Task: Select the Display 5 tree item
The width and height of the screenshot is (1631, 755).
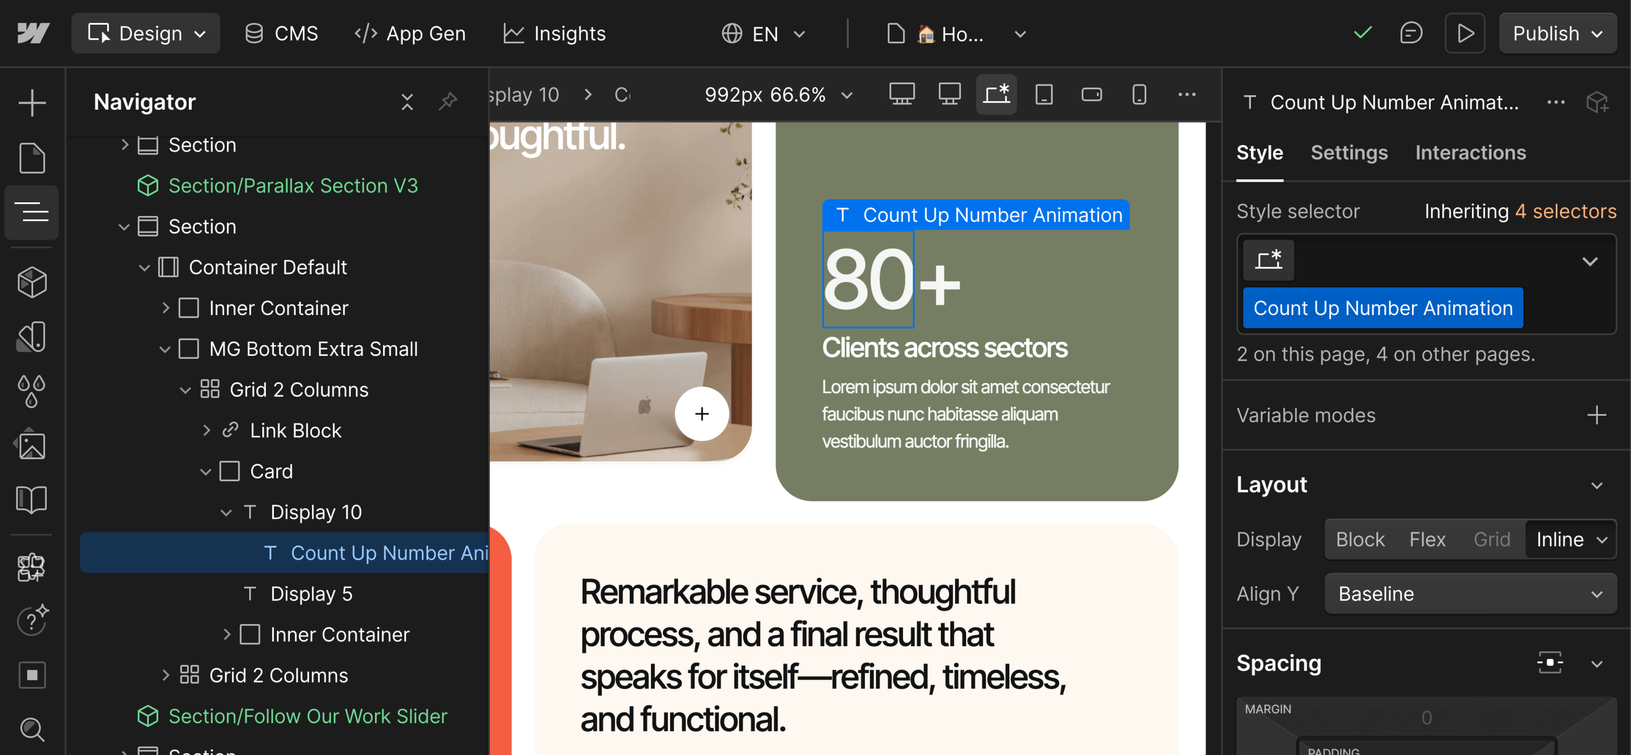Action: [311, 593]
